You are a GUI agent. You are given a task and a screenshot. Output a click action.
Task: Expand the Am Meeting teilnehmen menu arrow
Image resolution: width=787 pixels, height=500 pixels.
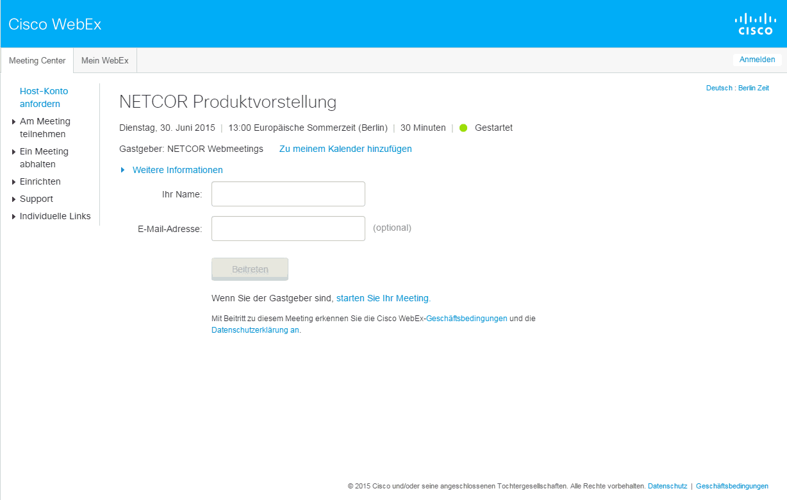pyautogui.click(x=14, y=122)
